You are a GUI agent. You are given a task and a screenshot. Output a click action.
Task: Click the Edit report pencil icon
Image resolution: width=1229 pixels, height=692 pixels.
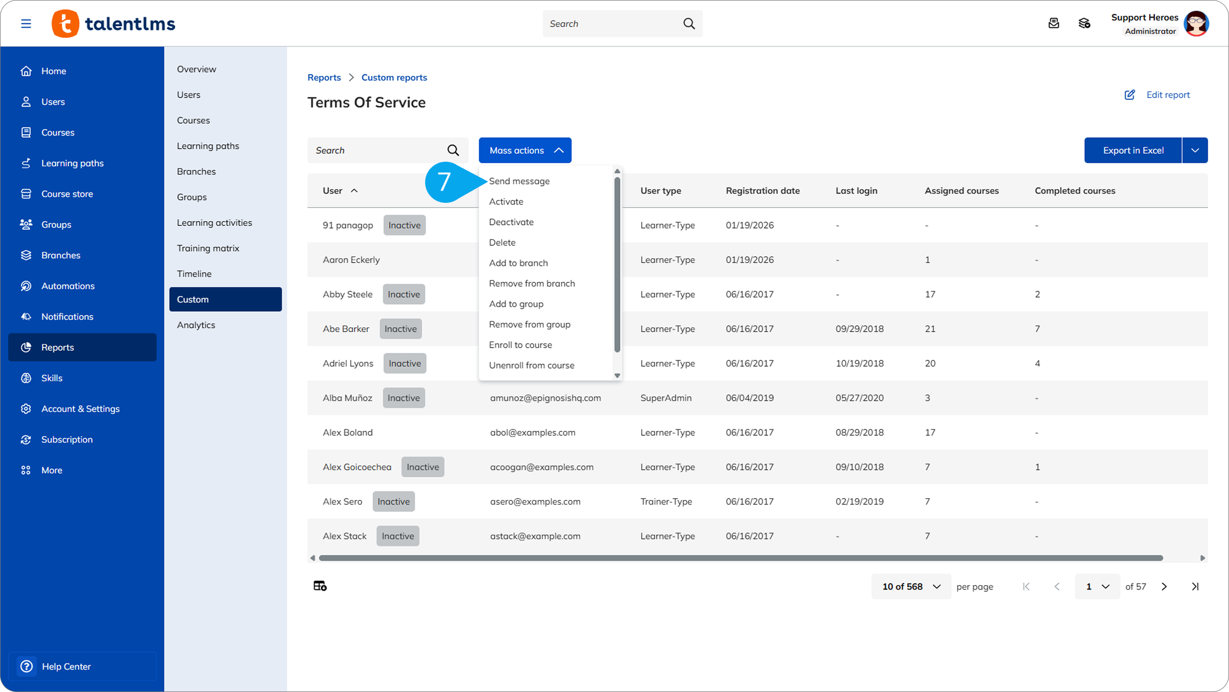coord(1130,95)
